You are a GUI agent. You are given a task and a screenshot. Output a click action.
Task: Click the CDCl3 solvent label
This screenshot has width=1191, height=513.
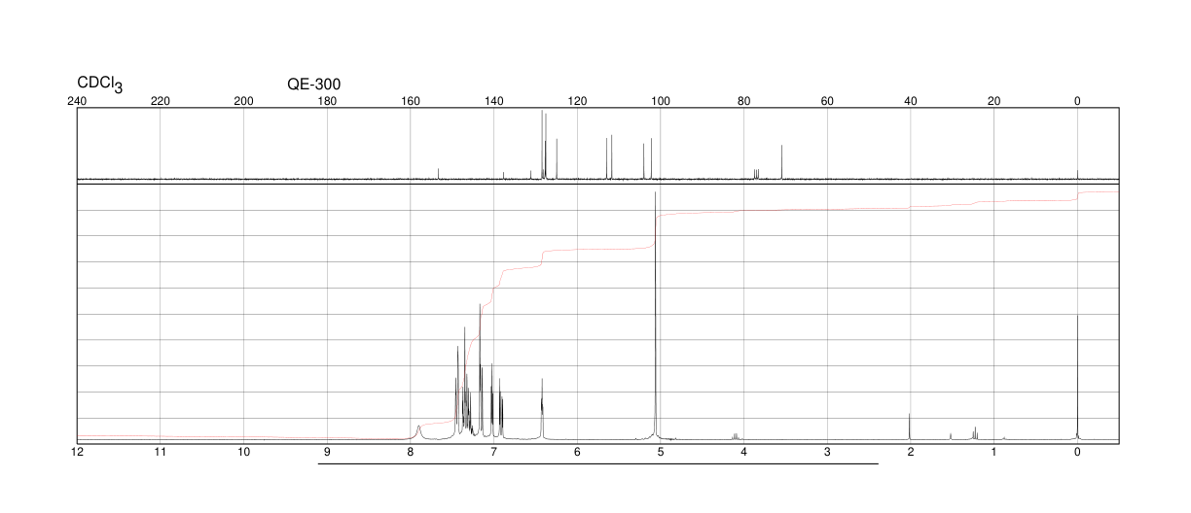pos(100,85)
